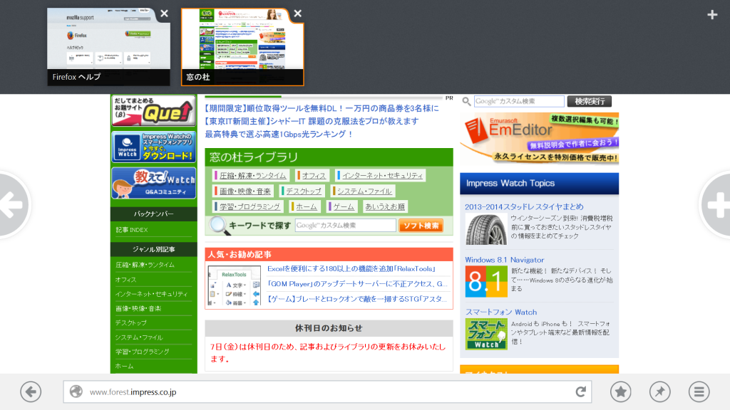Add this page to favorites with the star icon
730x410 pixels.
pyautogui.click(x=620, y=391)
